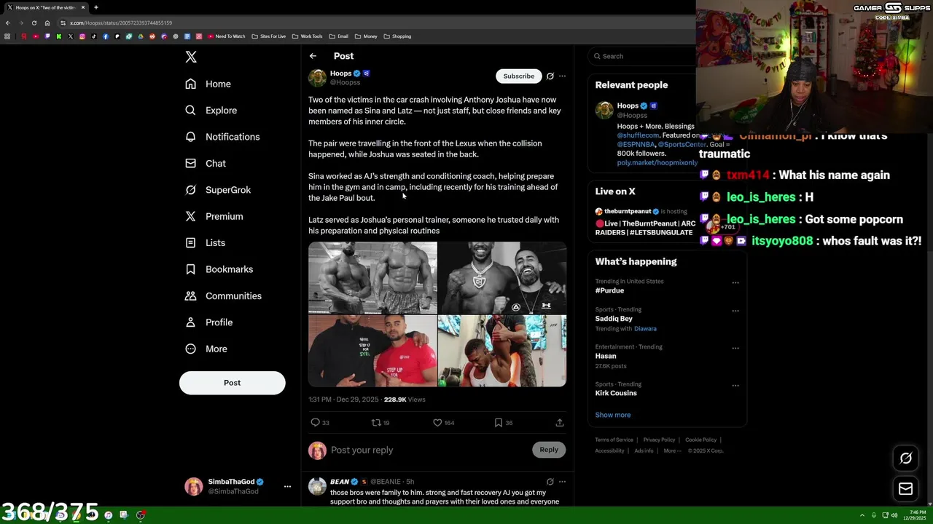Open the bottom-left photo with red shirt
This screenshot has width=933, height=524.
tap(372, 351)
